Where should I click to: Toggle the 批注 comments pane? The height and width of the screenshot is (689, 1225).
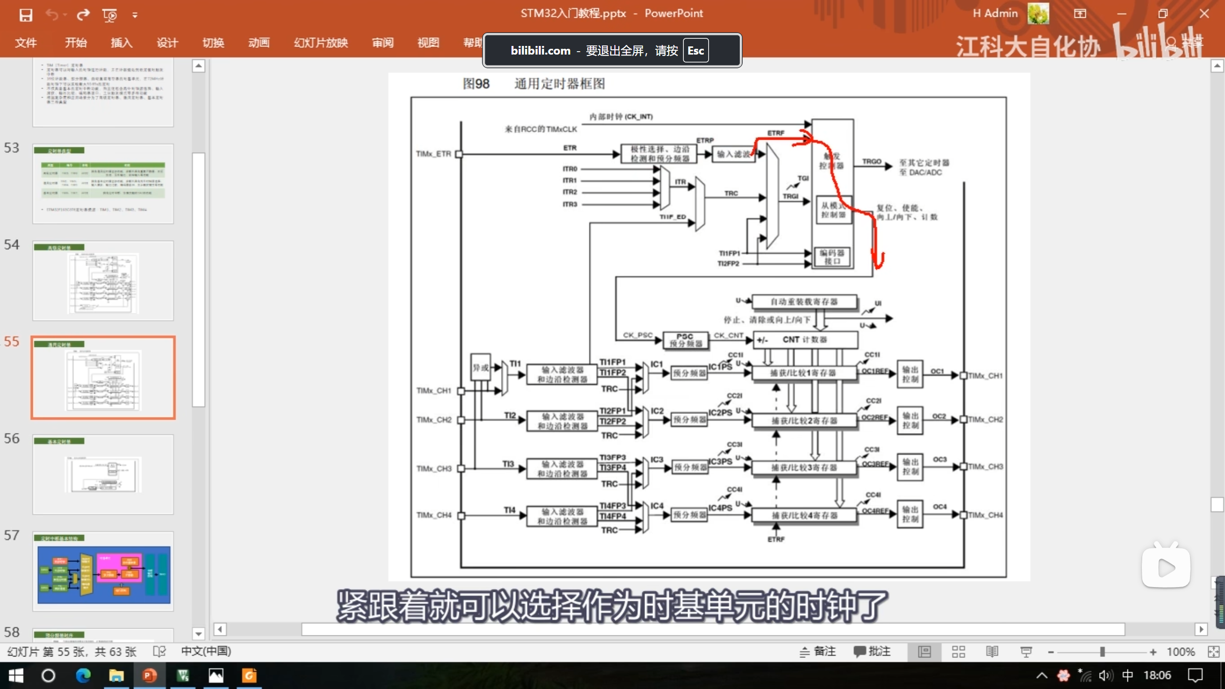tap(872, 652)
